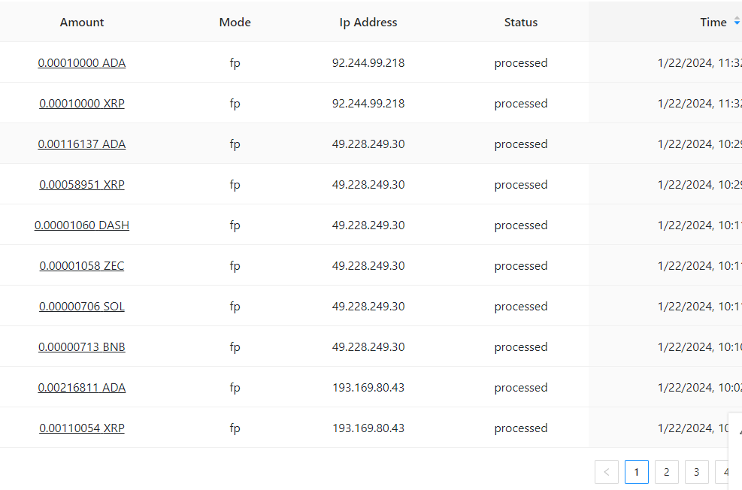Click the 0.00110054 XRP link

pyautogui.click(x=82, y=428)
